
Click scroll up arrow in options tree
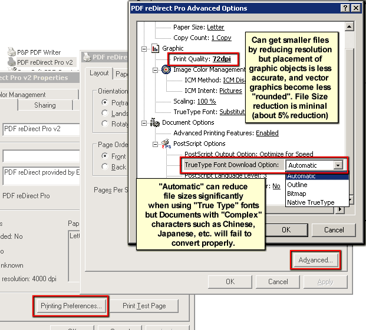click(x=349, y=26)
